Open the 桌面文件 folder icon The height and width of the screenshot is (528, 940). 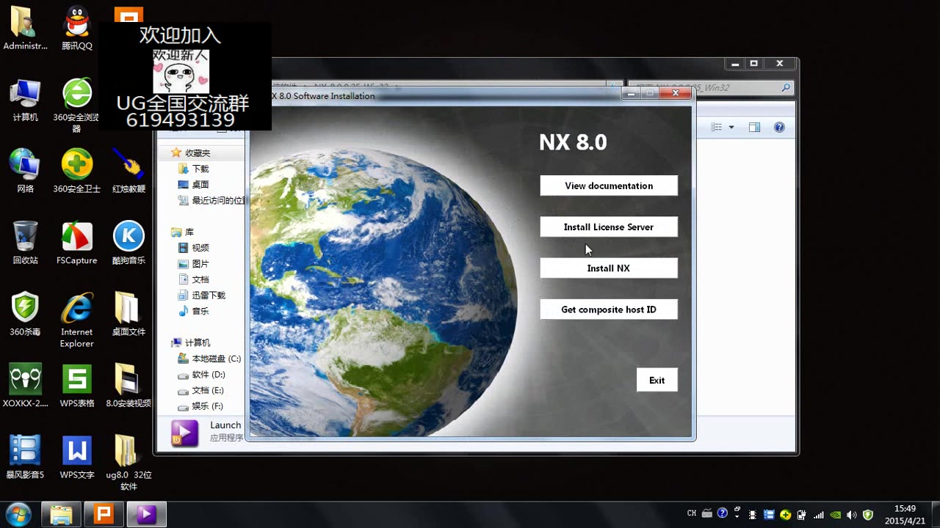129,314
